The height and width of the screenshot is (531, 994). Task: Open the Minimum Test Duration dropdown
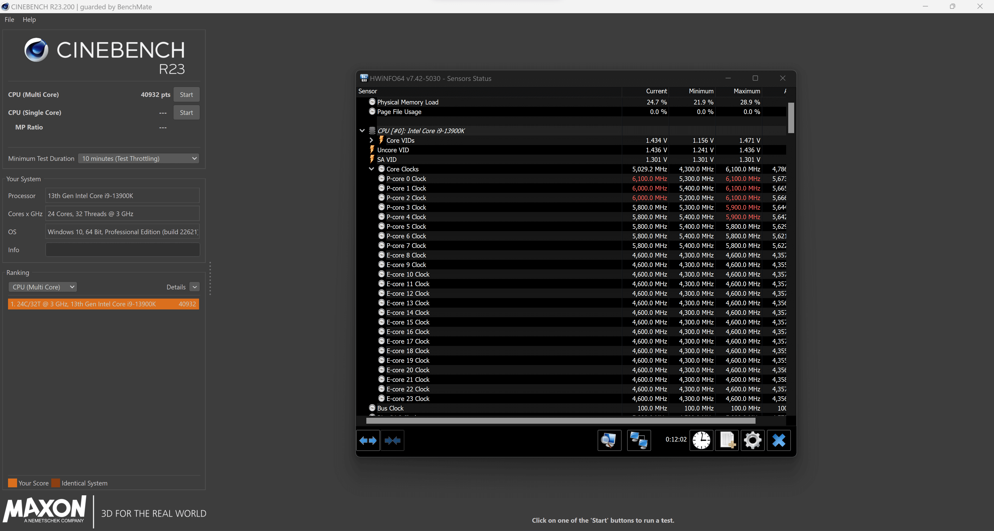(138, 158)
